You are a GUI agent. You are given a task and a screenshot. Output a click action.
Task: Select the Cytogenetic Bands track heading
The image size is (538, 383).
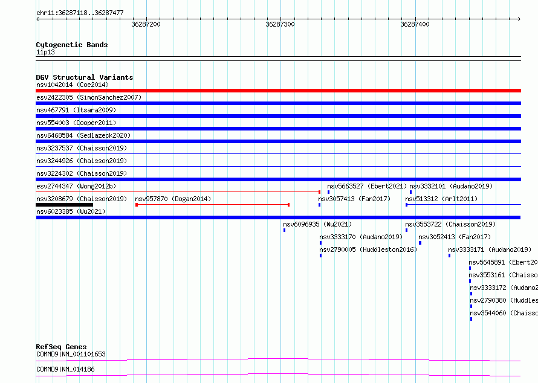pyautogui.click(x=72, y=45)
